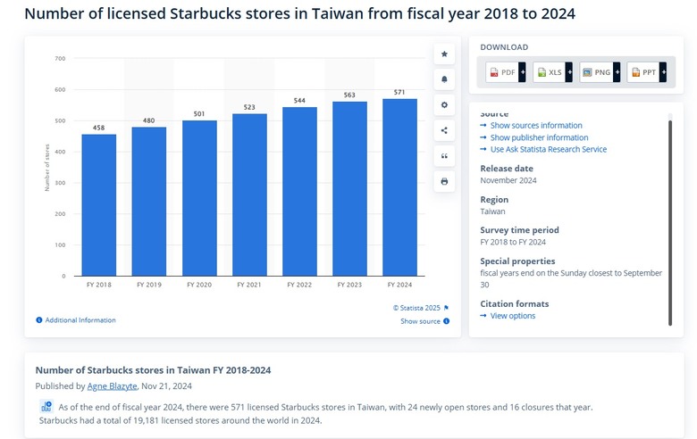
Task: Click the chart statistic icon beside description text
Action: click(46, 407)
